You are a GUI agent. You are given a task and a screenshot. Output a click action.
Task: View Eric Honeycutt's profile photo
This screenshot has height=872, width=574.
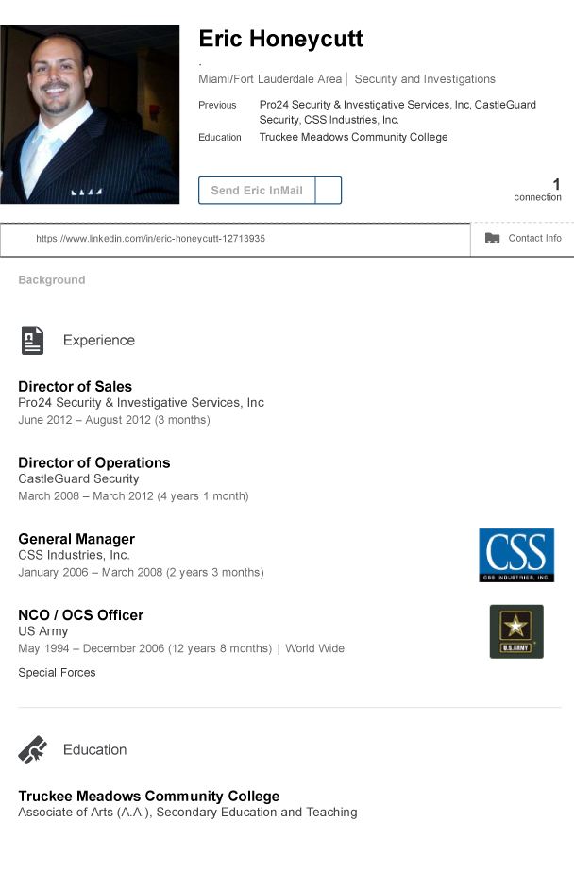coord(90,114)
